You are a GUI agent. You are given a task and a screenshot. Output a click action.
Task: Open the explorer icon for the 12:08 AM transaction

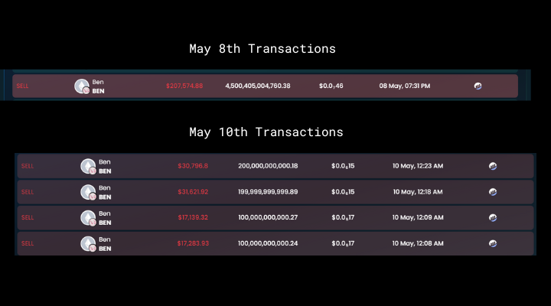(493, 243)
